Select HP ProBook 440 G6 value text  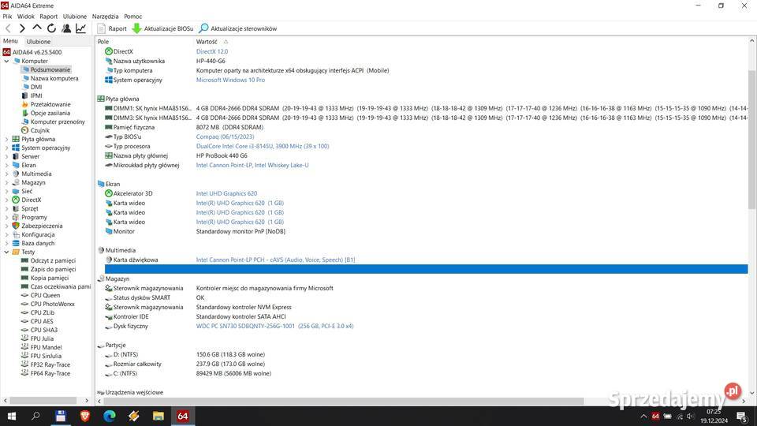222,156
